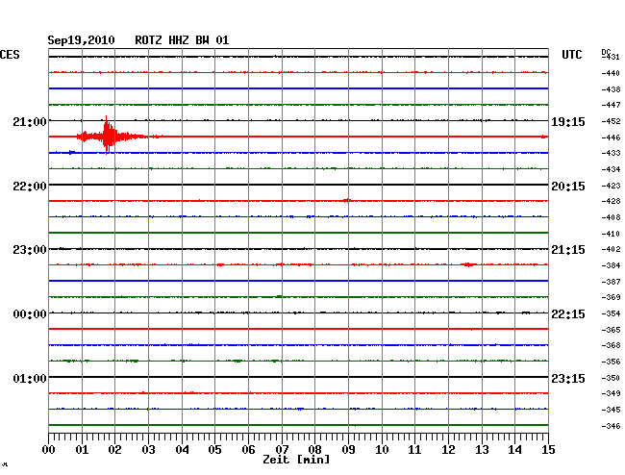The image size is (625, 475).
Task: Select the 01:00 local time label
Action: [30, 378]
